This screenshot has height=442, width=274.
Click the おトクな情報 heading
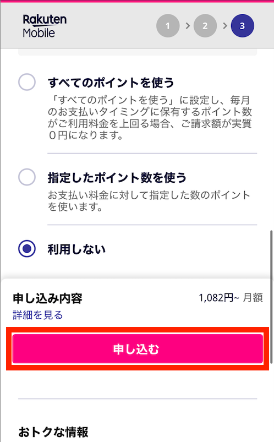53,432
